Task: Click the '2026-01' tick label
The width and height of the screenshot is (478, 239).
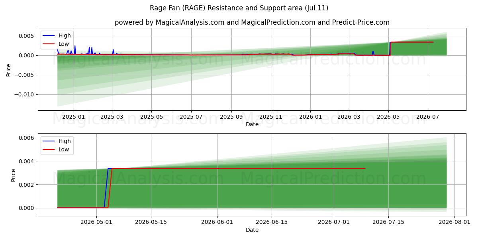Action: click(310, 117)
